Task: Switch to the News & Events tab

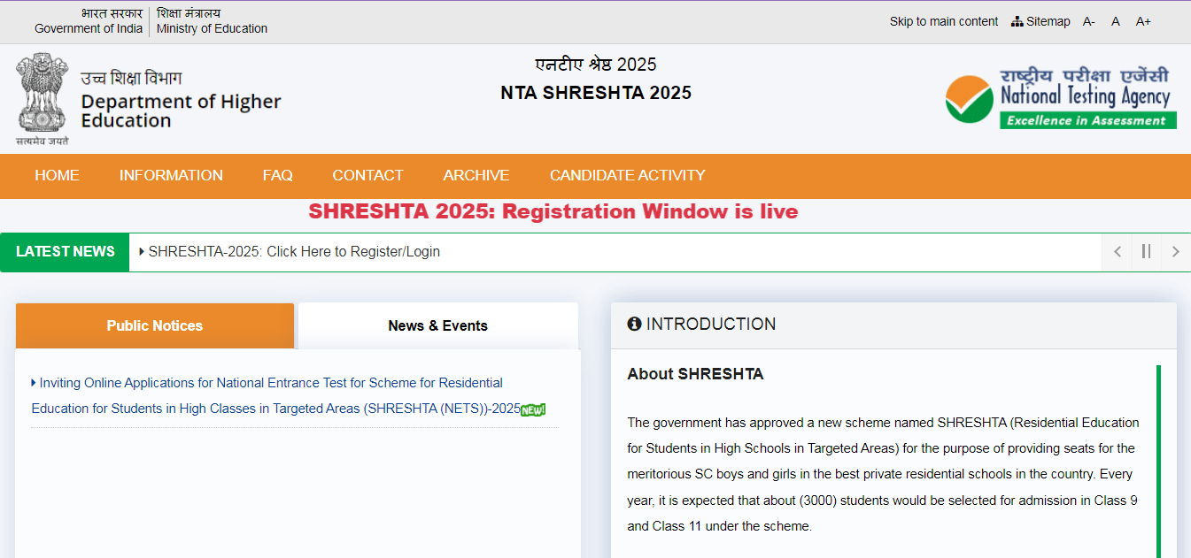Action: [437, 325]
